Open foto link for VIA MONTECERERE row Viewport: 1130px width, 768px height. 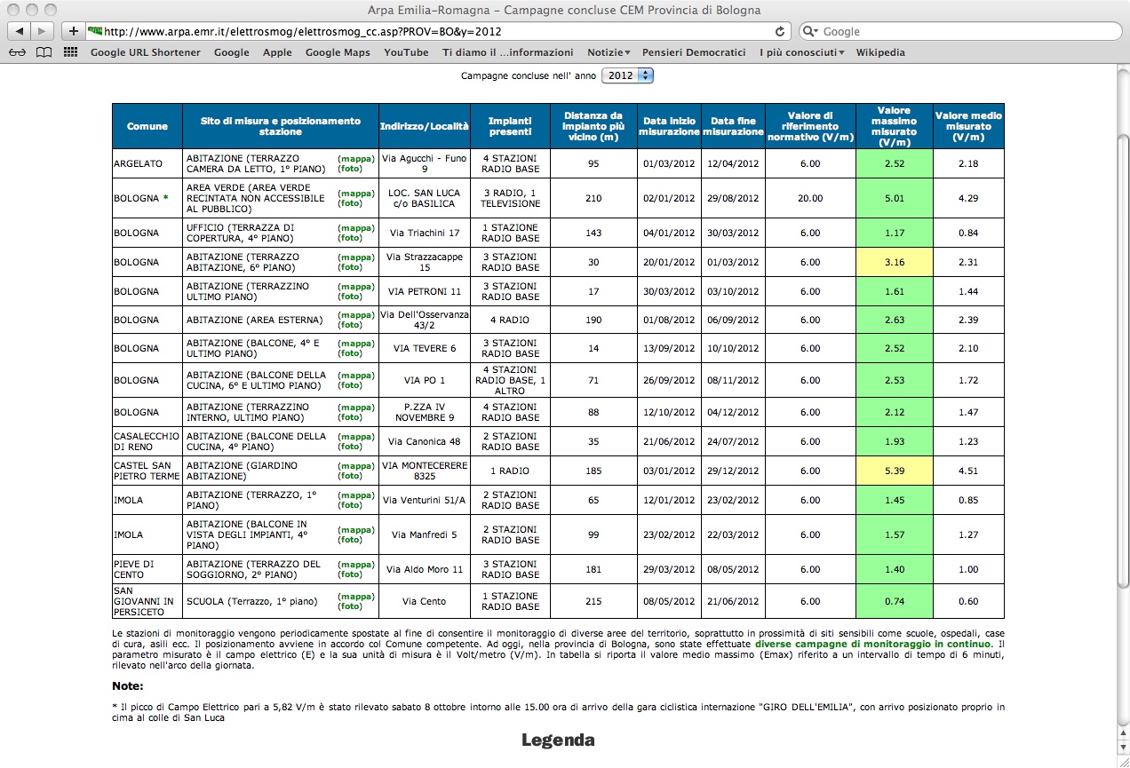pyautogui.click(x=351, y=476)
